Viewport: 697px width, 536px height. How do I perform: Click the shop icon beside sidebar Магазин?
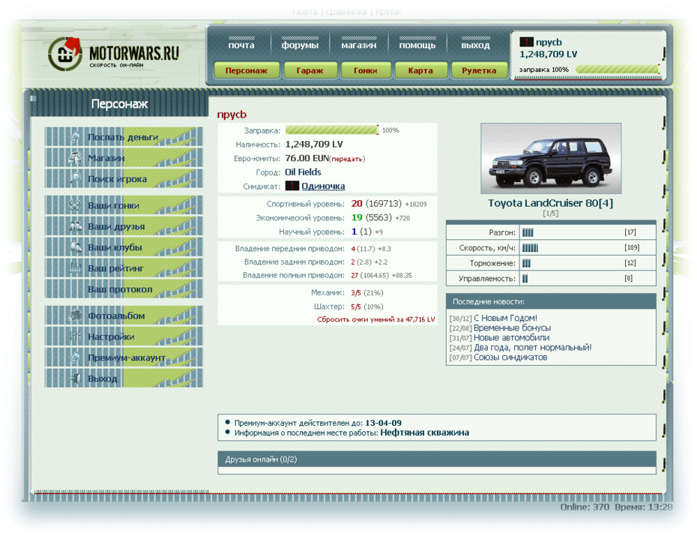click(75, 157)
